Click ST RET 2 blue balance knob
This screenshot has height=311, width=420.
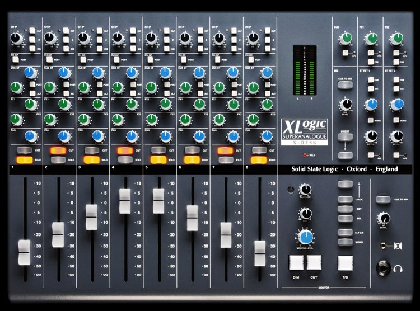pyautogui.click(x=397, y=105)
